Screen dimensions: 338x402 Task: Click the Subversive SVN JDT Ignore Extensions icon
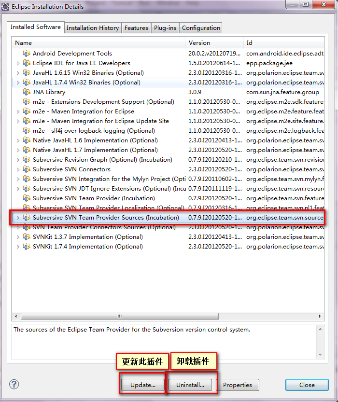27,189
